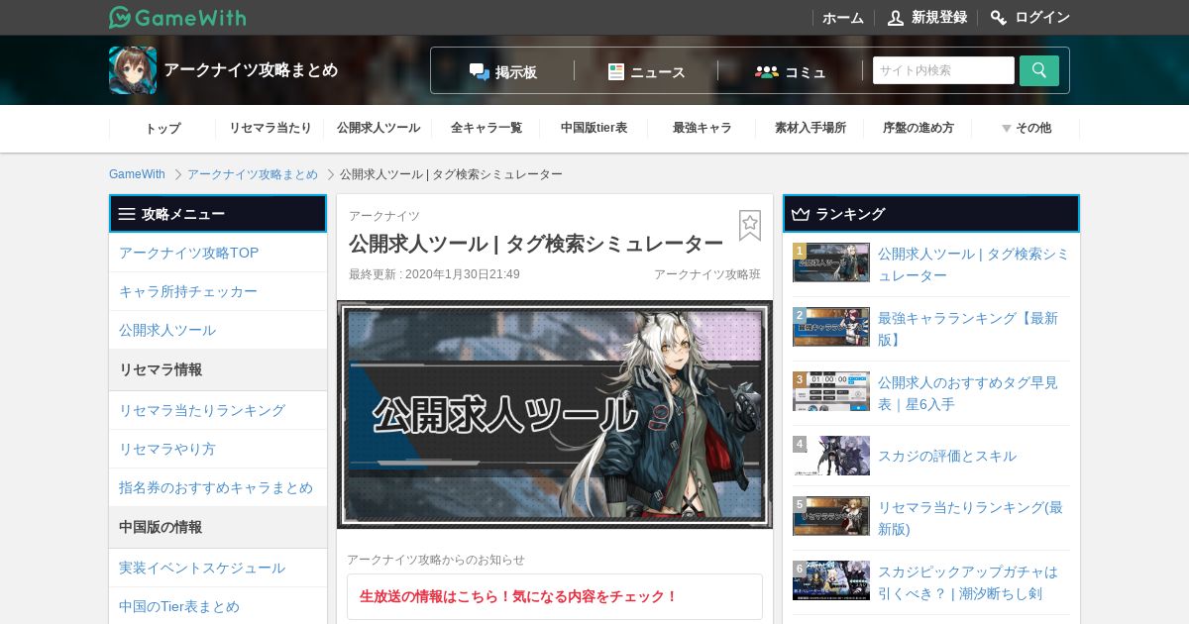Click the アークナイツ攻略まとめ site title

click(x=251, y=70)
